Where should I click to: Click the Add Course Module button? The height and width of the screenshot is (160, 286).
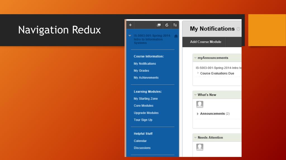[206, 42]
